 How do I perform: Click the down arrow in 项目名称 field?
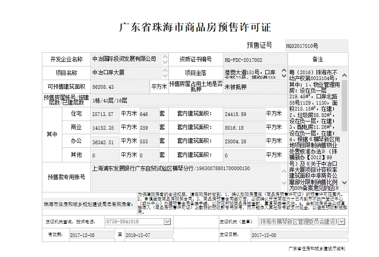165,76
